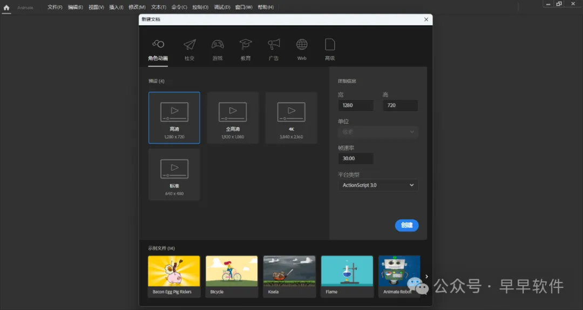
Task: Pick the 标准 640 x 480 preset
Action: tap(174, 174)
